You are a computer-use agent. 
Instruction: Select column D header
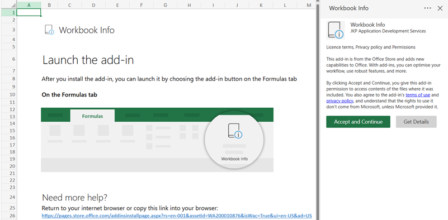click(x=94, y=5)
